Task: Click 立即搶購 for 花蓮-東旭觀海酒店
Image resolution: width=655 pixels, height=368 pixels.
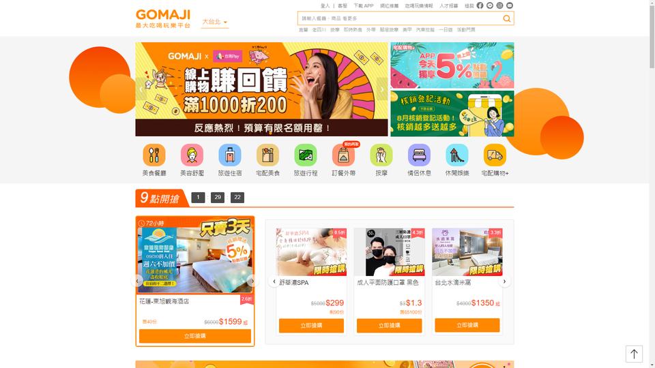Action: (194, 336)
